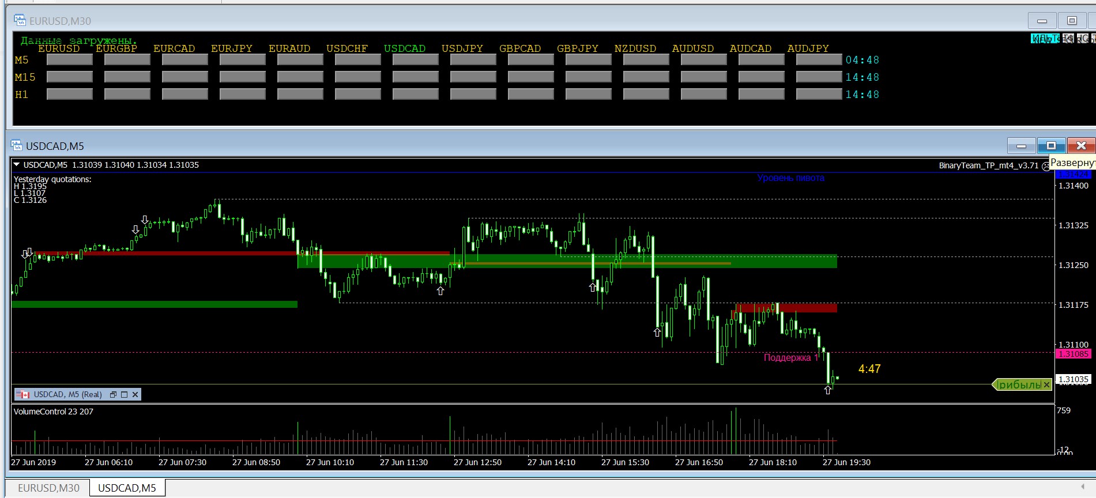Click the 04:48 countdown in the M5 row
The width and height of the screenshot is (1096, 498).
(863, 60)
